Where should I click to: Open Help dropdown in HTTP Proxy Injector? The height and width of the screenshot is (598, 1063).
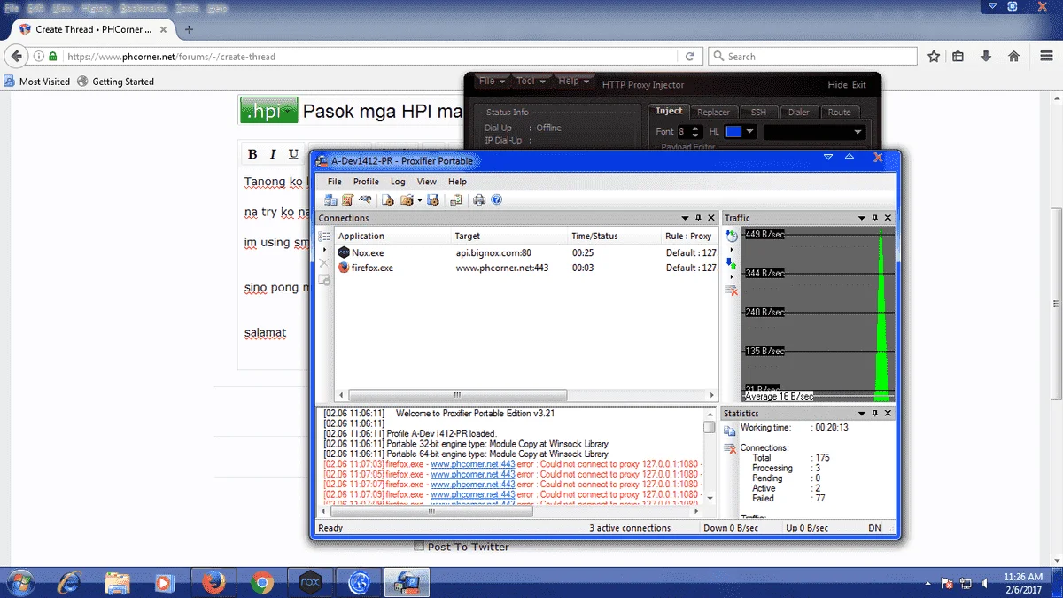(573, 82)
